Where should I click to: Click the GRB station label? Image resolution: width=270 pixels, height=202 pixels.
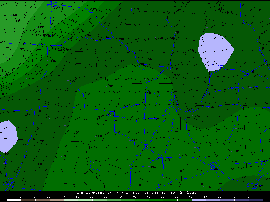pos(170,22)
